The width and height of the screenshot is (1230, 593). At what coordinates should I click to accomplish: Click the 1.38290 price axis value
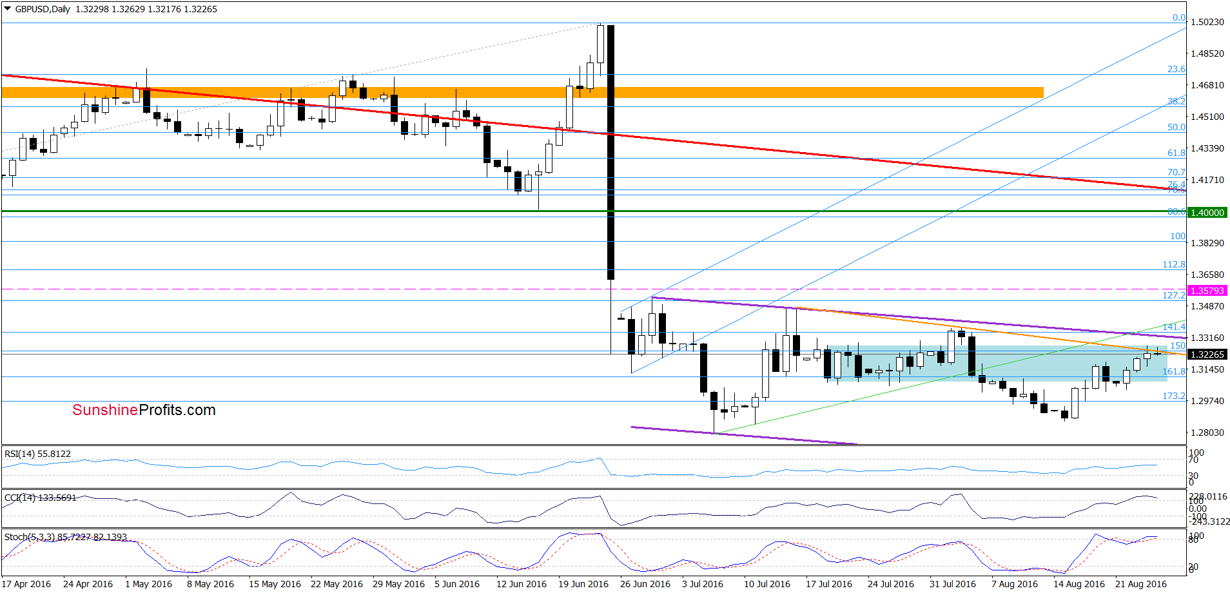click(1207, 243)
